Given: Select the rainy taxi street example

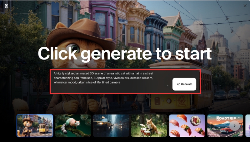Looking at the screenshot, I should (111, 125).
